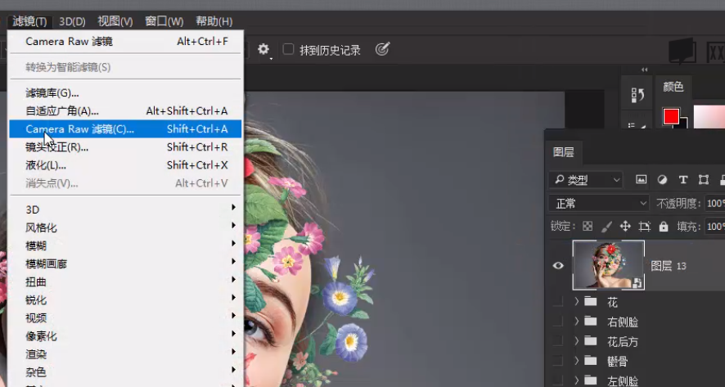The width and height of the screenshot is (725, 387).
Task: Click the lock all padlock icon
Action: coord(664,227)
